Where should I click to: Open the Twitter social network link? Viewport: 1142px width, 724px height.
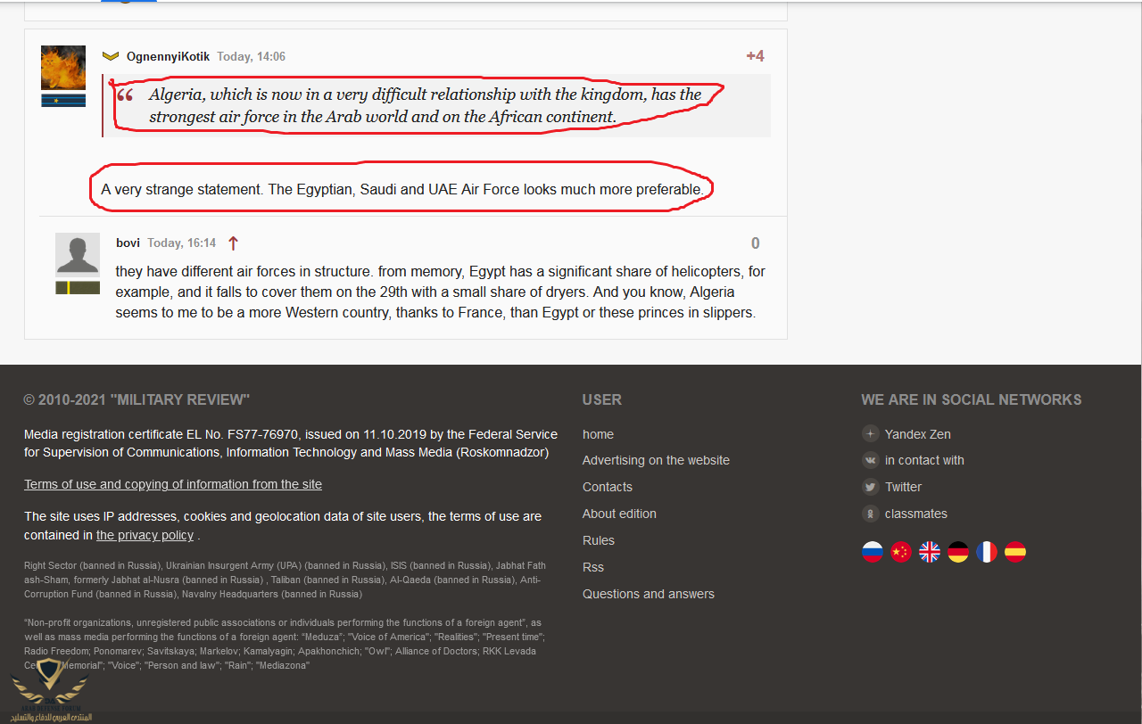pyautogui.click(x=903, y=487)
